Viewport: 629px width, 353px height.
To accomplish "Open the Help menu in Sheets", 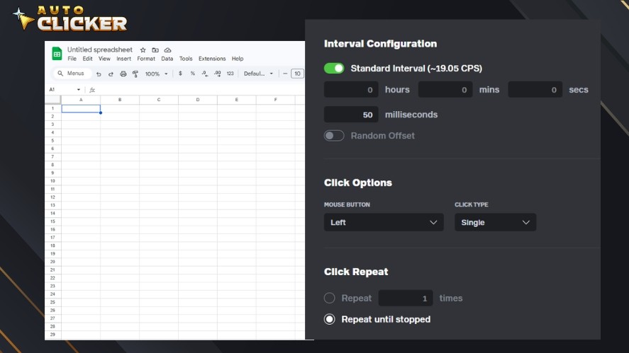I will tap(238, 59).
